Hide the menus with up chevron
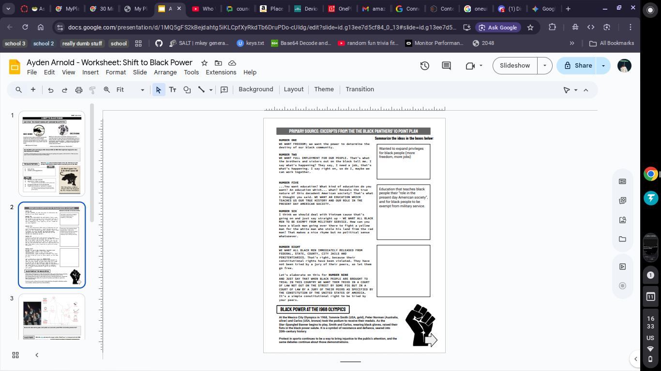 pos(586,90)
